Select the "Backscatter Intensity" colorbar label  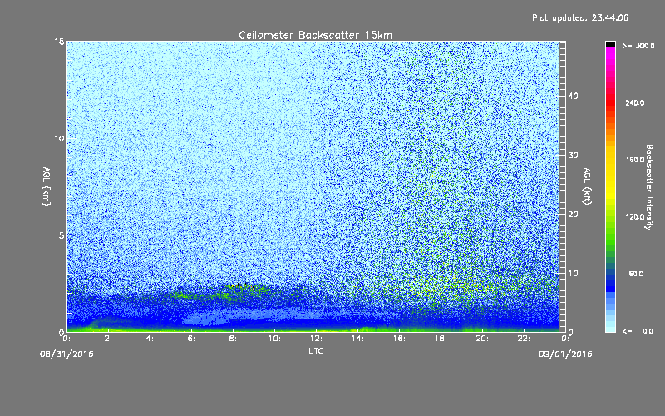pyautogui.click(x=649, y=187)
